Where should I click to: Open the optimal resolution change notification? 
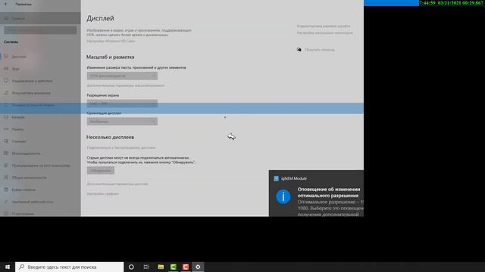click(x=316, y=193)
